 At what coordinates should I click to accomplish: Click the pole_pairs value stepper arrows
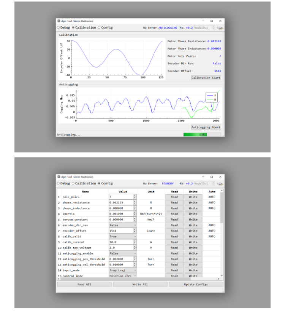coord(135,197)
